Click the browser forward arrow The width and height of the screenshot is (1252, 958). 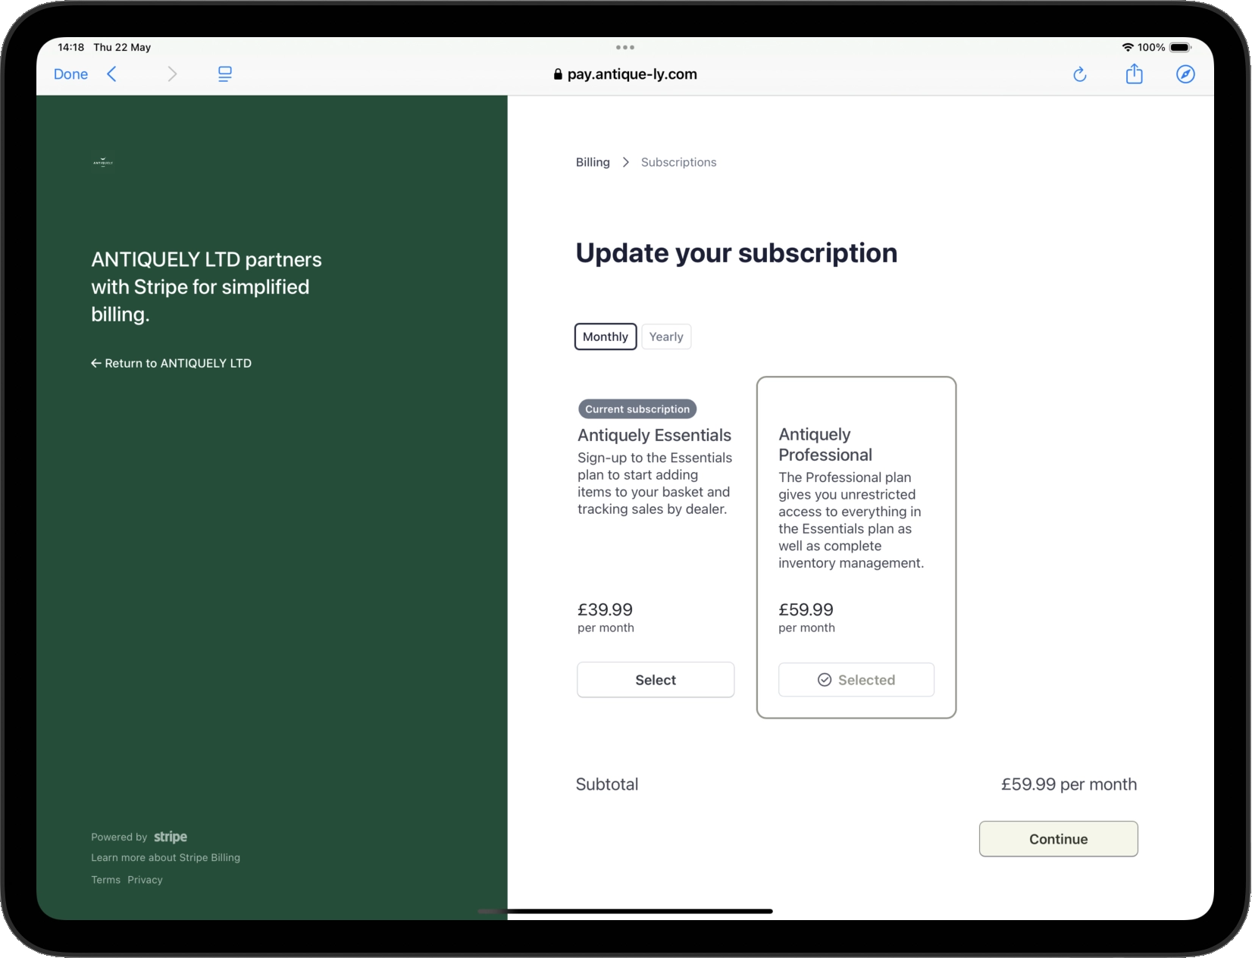[172, 74]
